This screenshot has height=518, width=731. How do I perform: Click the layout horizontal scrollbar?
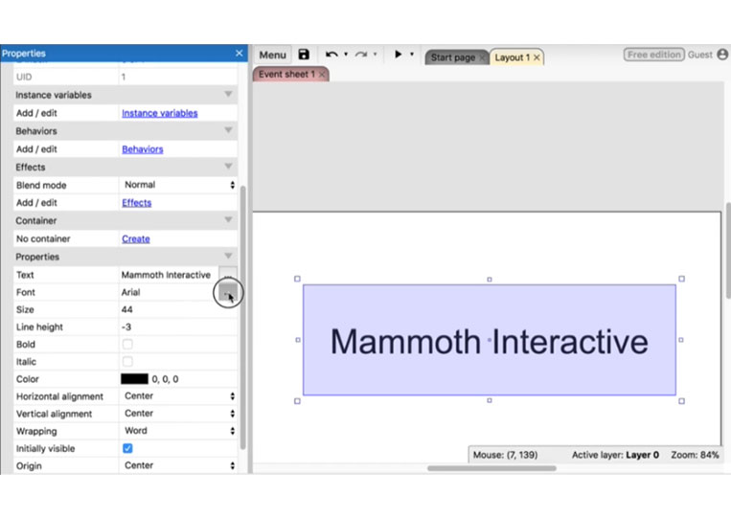pos(491,468)
